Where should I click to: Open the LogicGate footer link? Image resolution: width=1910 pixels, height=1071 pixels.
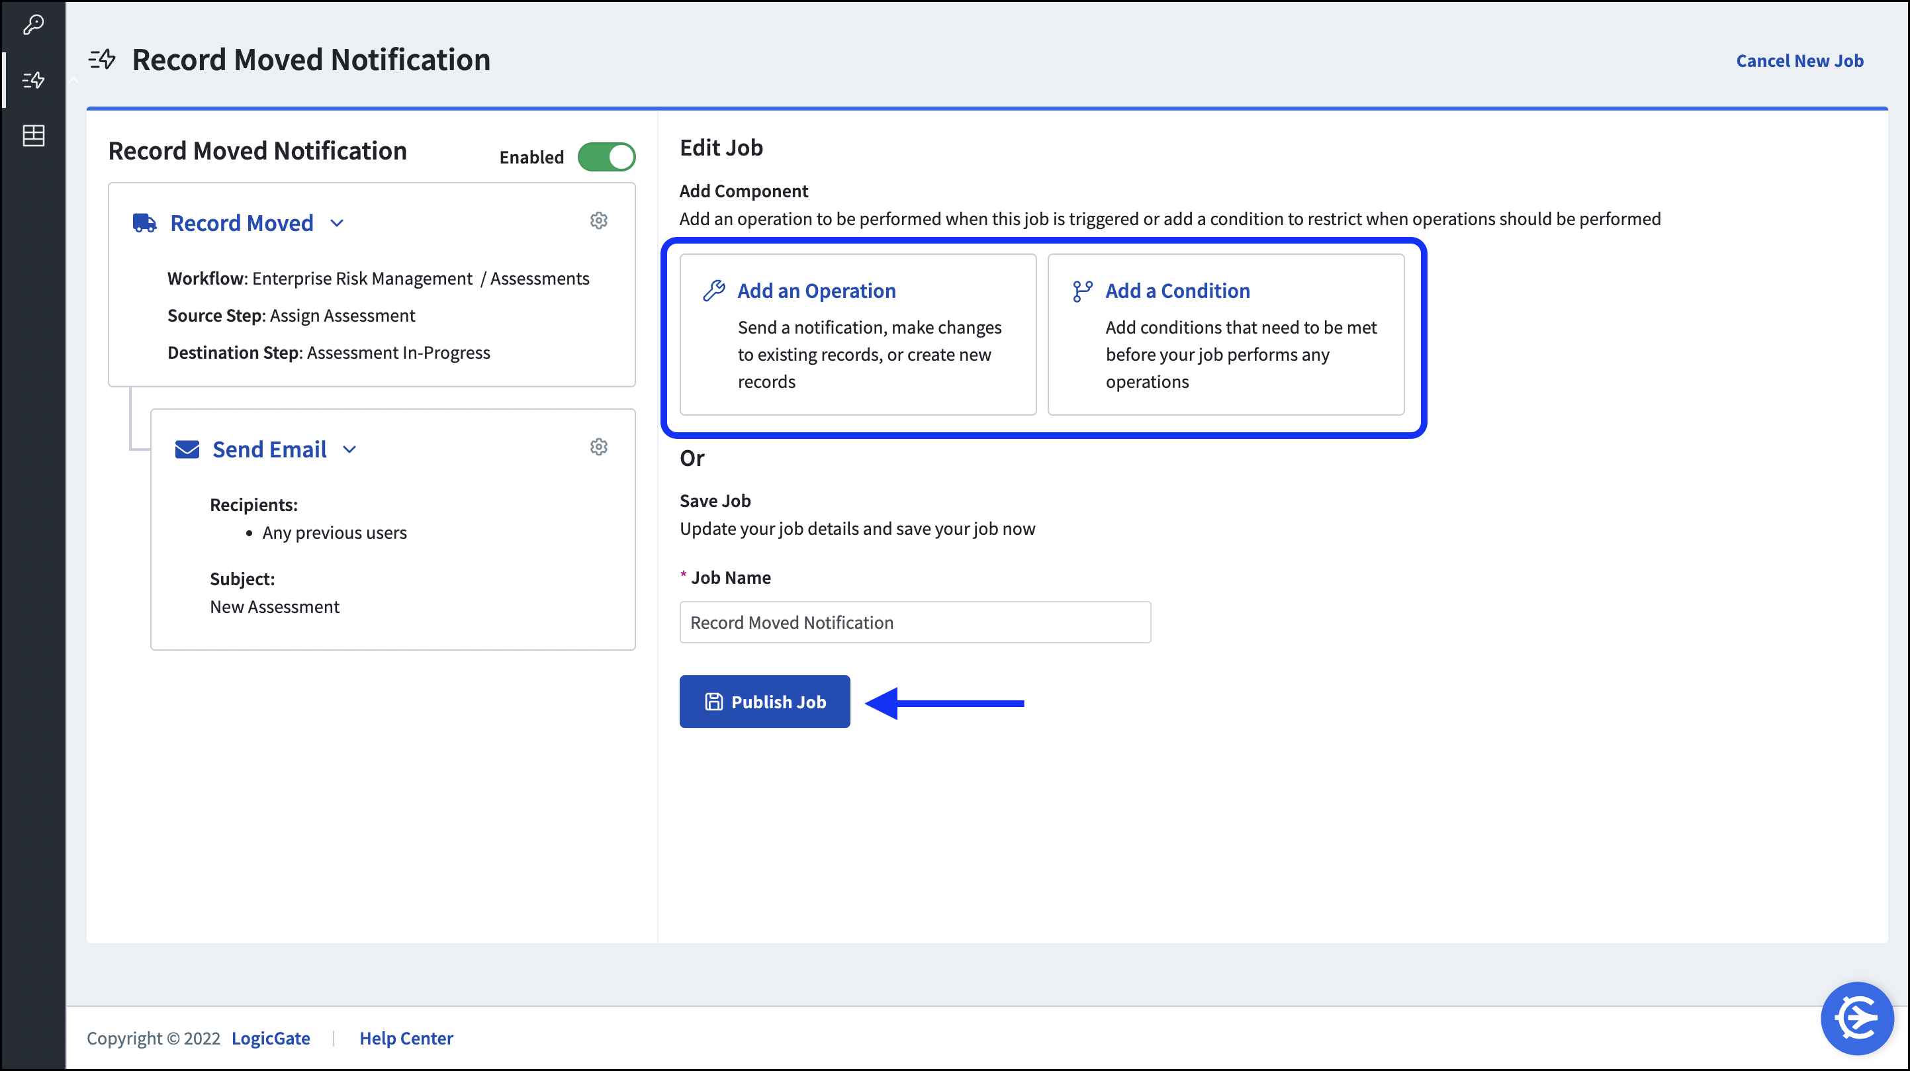coord(271,1039)
